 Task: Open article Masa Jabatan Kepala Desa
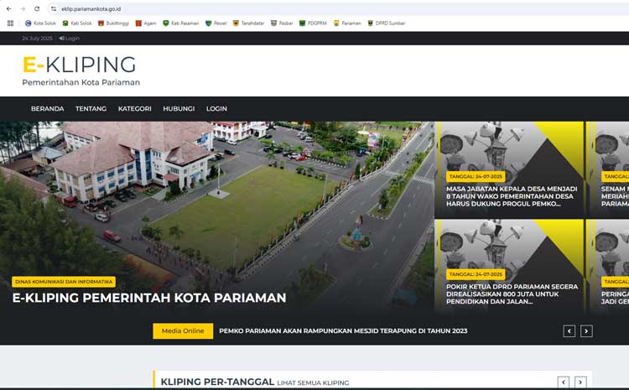tap(512, 196)
